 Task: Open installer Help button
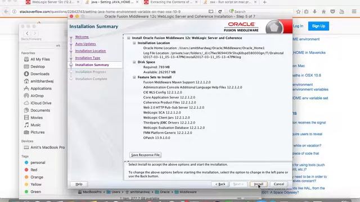coord(79,184)
